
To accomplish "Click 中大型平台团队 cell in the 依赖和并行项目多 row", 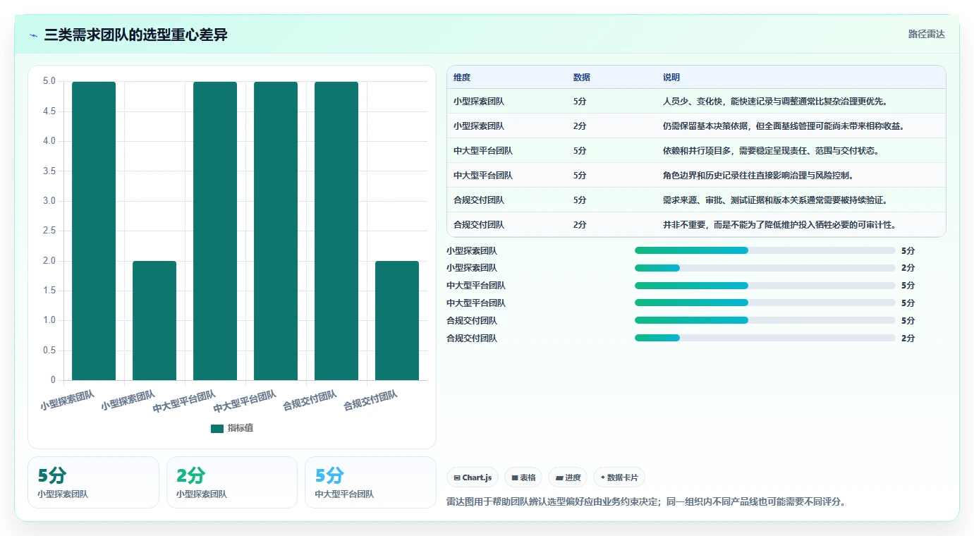I will [483, 151].
